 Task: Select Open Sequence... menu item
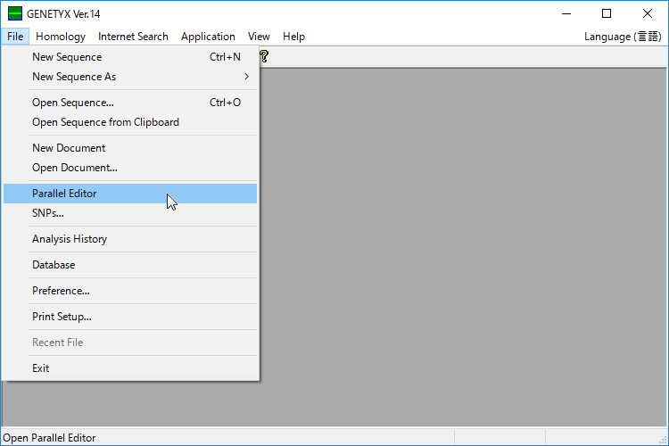point(130,103)
